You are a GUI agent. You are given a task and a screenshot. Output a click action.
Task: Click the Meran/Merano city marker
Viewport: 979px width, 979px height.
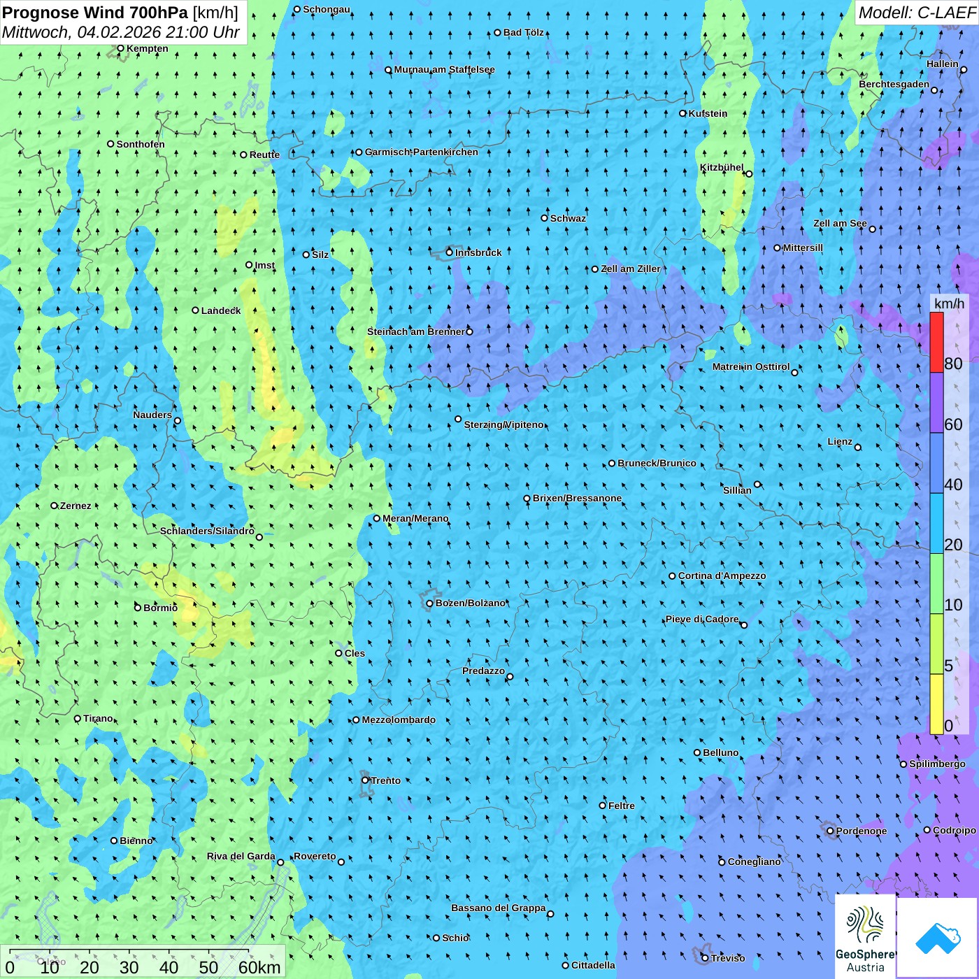pos(376,518)
